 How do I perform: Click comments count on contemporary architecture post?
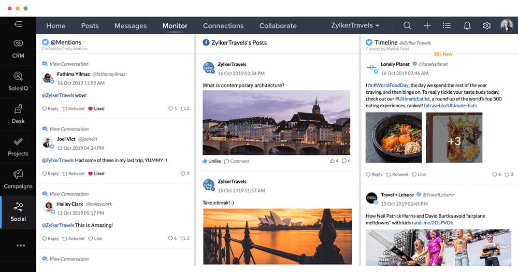346,161
